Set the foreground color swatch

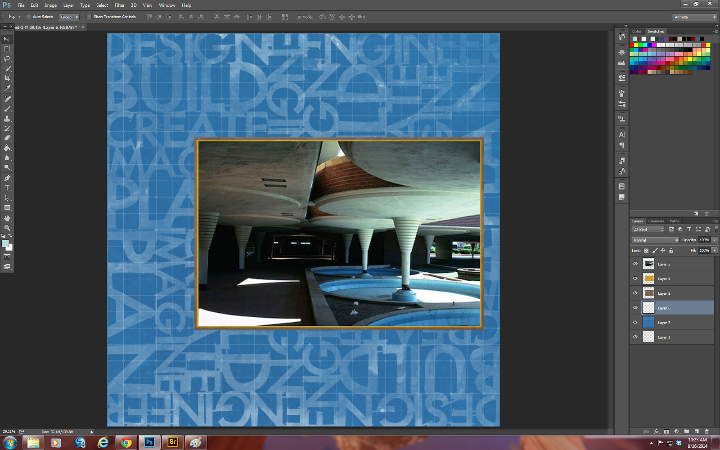(5, 243)
